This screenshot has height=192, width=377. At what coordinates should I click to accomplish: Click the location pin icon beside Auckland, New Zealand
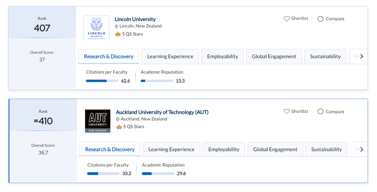click(118, 119)
